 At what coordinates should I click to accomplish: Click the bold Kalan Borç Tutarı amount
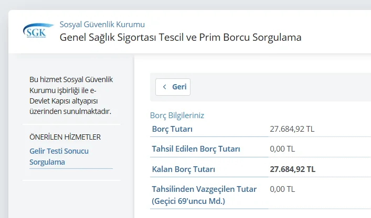pos(292,169)
